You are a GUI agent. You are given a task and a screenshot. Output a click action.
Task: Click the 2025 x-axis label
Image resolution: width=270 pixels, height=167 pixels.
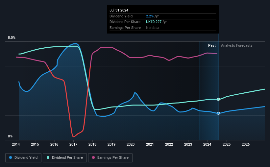[227, 144]
